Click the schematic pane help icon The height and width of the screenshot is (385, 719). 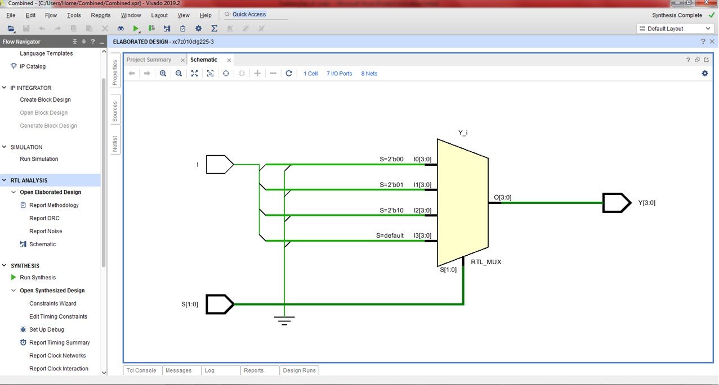click(x=688, y=60)
